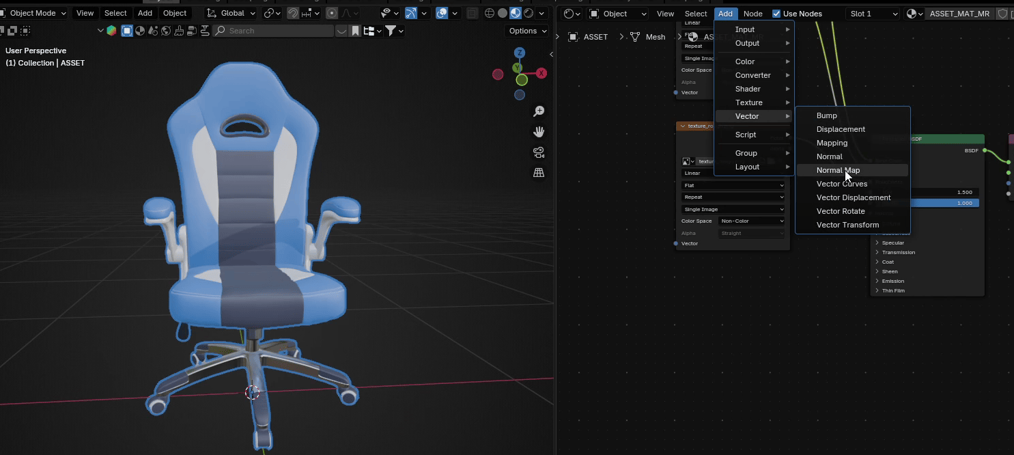Screen dimensions: 1014x455
Task: Open the Texture submenu in Add menu
Action: tap(748, 102)
